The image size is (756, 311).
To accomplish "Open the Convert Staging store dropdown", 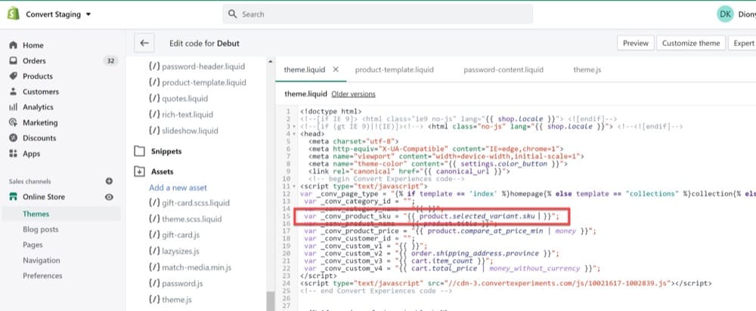I will (58, 14).
